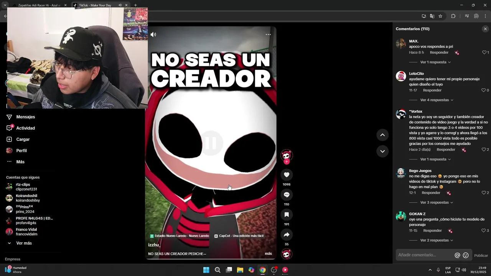This screenshot has width=491, height=276.
Task: Like Bego Juegos' comment heart
Action: [484, 193]
